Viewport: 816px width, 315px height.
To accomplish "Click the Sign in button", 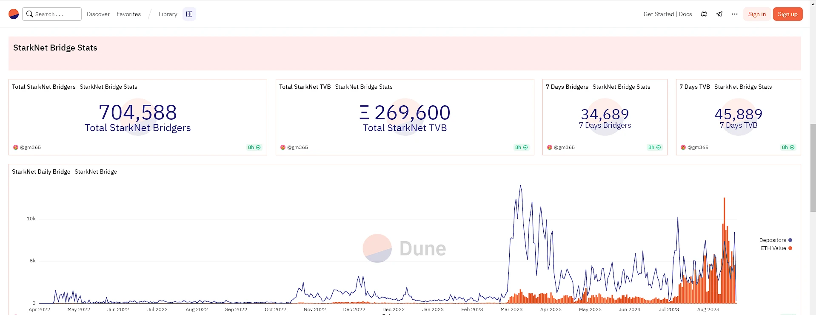I will pyautogui.click(x=757, y=14).
